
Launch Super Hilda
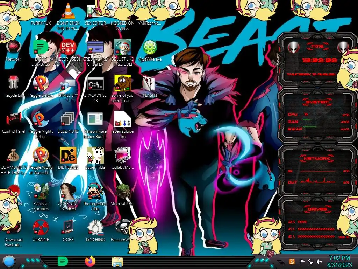(95, 159)
